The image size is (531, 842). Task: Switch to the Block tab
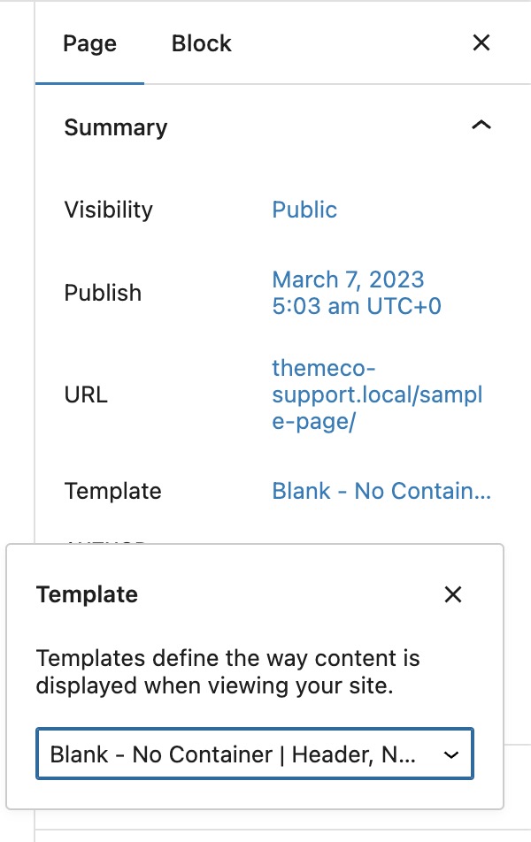[x=201, y=43]
